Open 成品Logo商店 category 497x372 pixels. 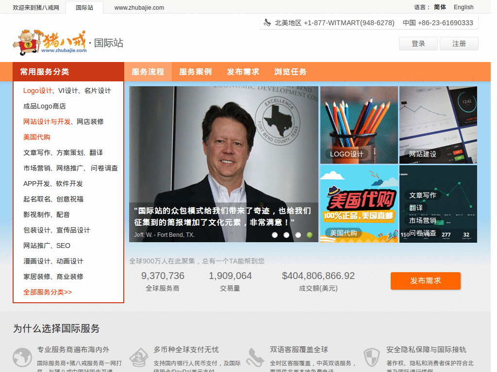[x=44, y=106]
